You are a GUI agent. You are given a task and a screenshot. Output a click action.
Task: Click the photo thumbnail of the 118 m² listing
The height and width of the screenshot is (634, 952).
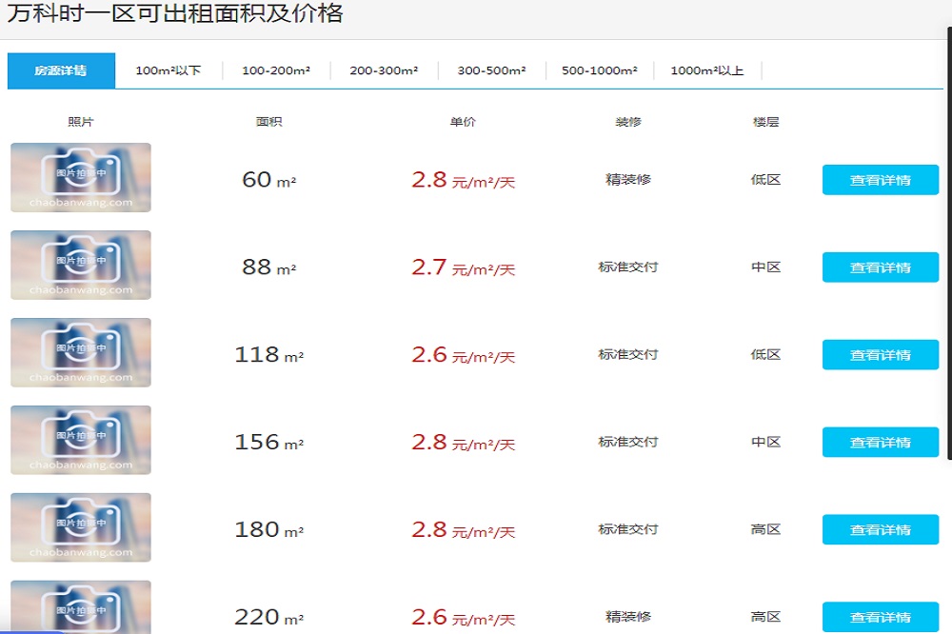click(81, 352)
